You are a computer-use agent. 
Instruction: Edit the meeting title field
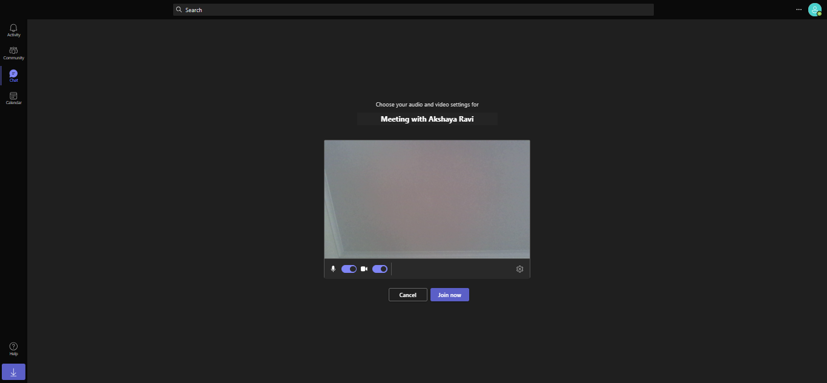coord(427,119)
